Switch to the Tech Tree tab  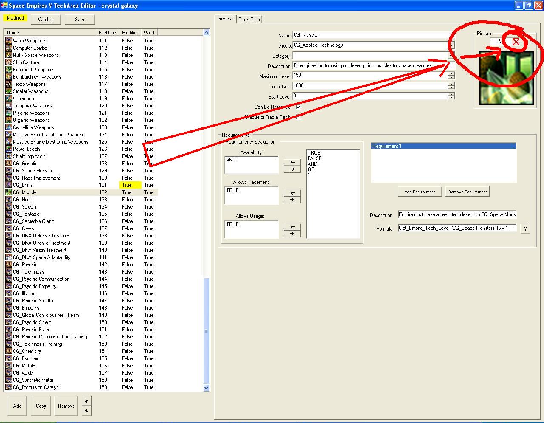pyautogui.click(x=249, y=19)
